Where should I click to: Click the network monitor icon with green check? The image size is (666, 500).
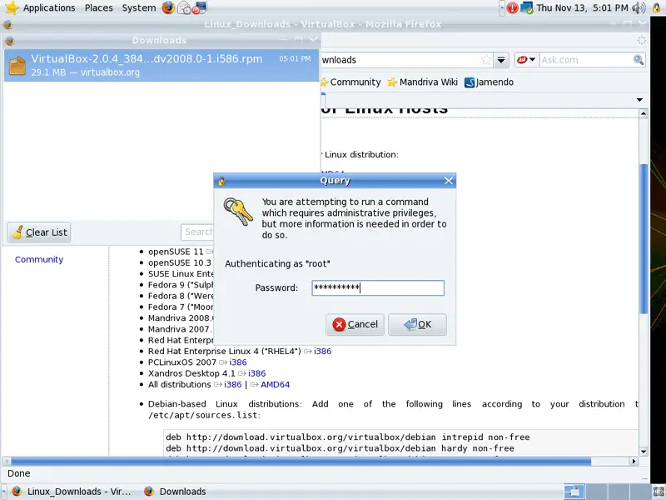(x=527, y=7)
